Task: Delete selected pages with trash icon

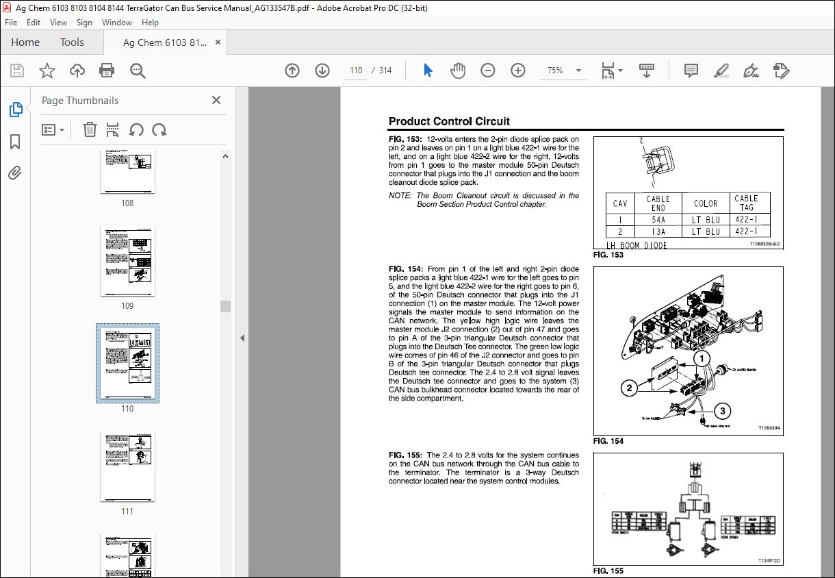Action: point(90,129)
